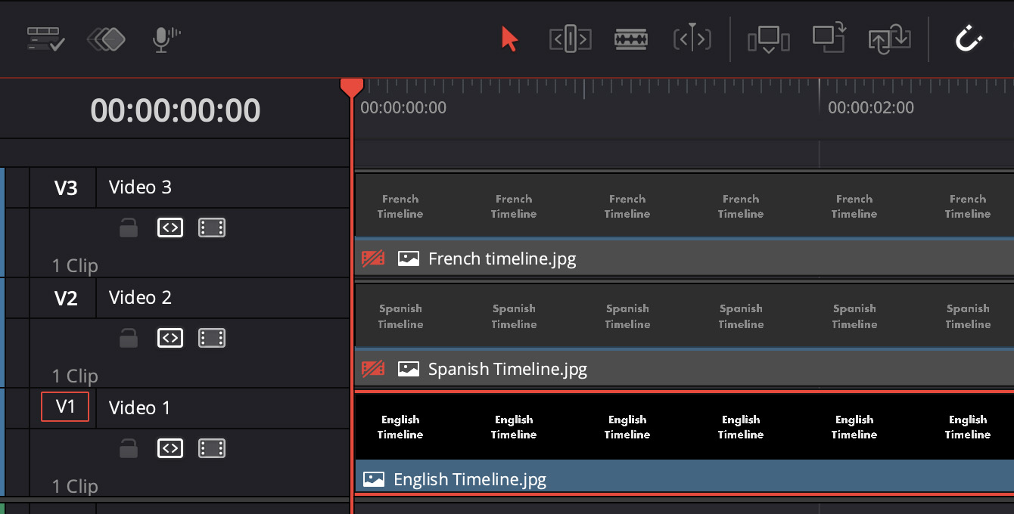Click the V1 destination control
This screenshot has width=1014, height=514.
tap(65, 407)
